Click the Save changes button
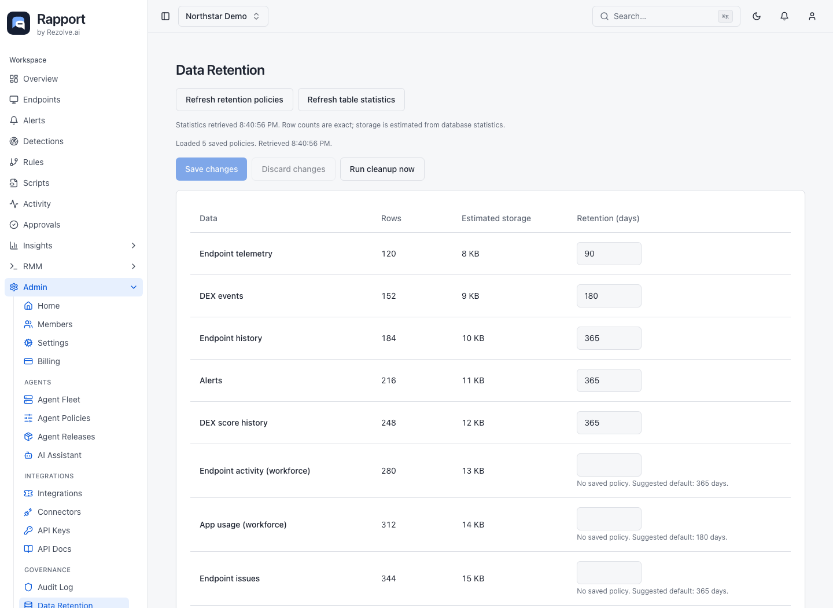Image resolution: width=833 pixels, height=608 pixels. 211,169
